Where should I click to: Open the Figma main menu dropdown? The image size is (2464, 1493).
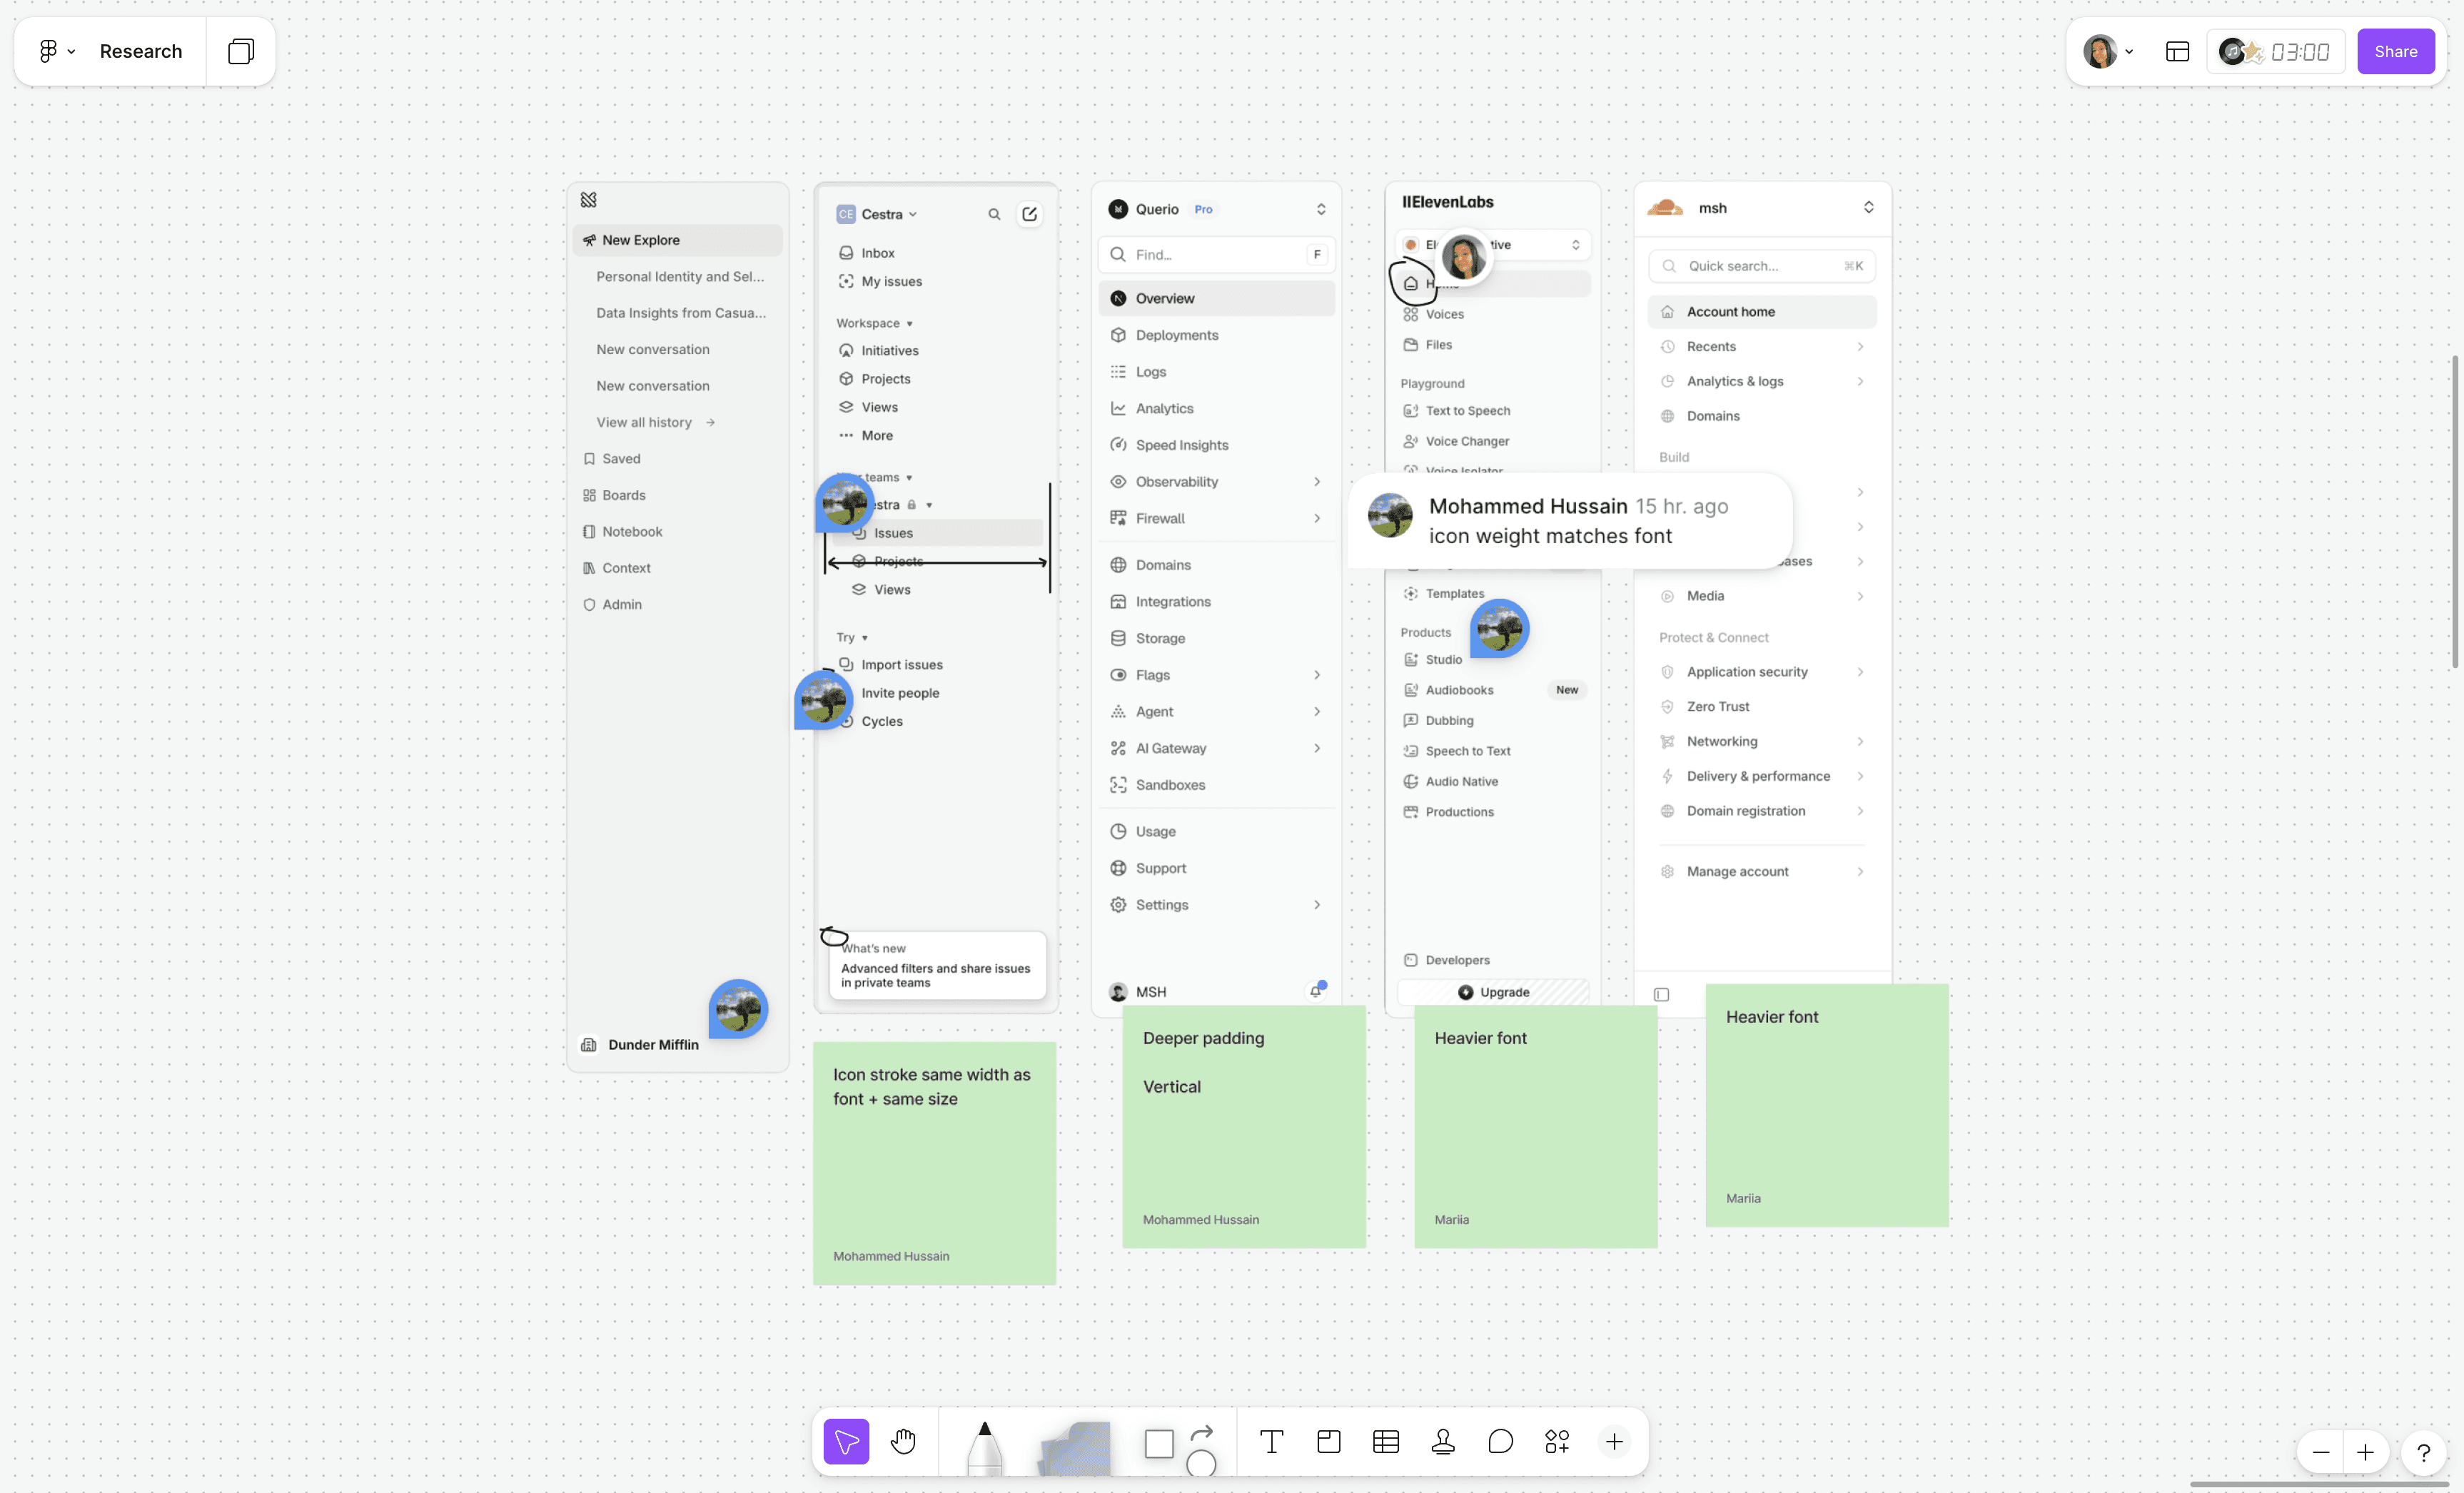tap(56, 52)
